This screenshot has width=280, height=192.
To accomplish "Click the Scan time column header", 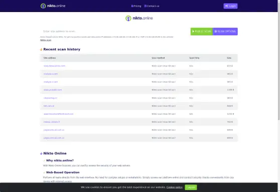I will pos(194,58).
